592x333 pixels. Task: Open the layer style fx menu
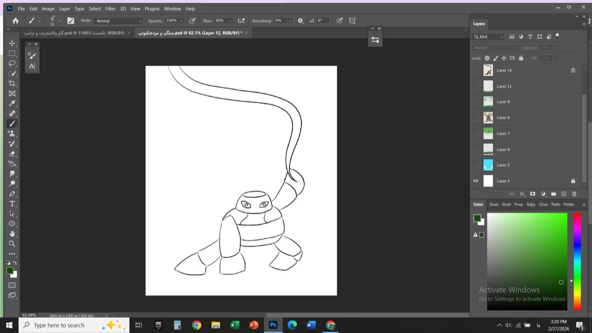pos(522,194)
